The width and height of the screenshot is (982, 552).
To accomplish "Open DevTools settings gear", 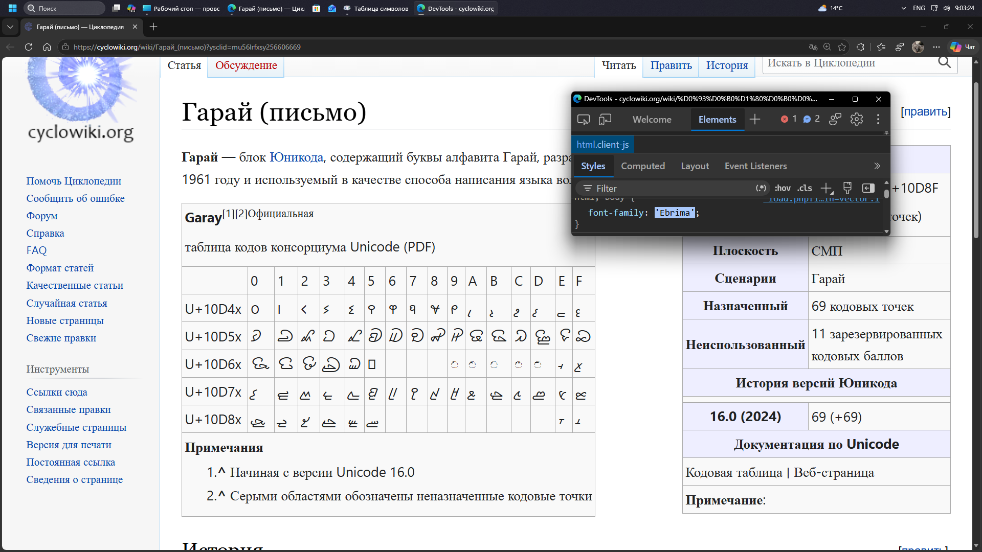I will click(x=857, y=119).
